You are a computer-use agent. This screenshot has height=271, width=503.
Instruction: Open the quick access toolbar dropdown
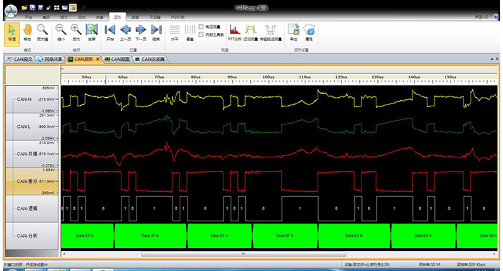(x=84, y=7)
